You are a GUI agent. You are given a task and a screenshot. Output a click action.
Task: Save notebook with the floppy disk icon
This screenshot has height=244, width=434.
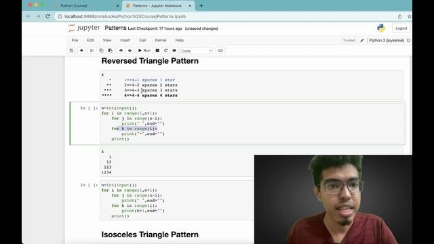(x=71, y=51)
